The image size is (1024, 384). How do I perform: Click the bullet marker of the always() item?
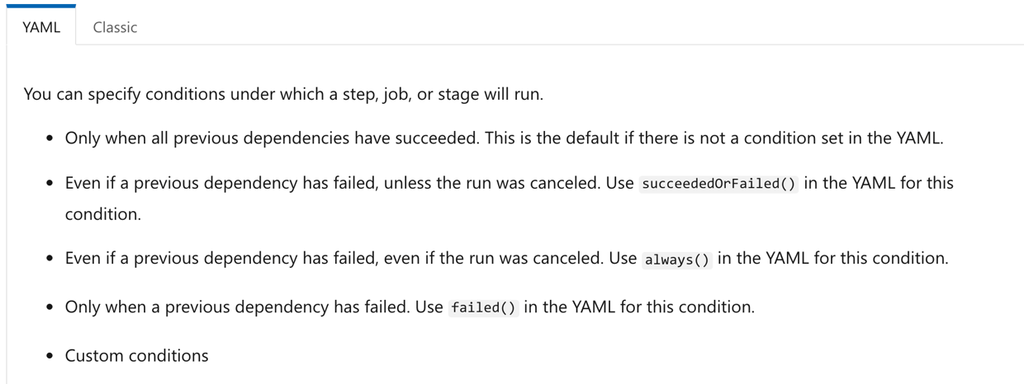pyautogui.click(x=50, y=260)
